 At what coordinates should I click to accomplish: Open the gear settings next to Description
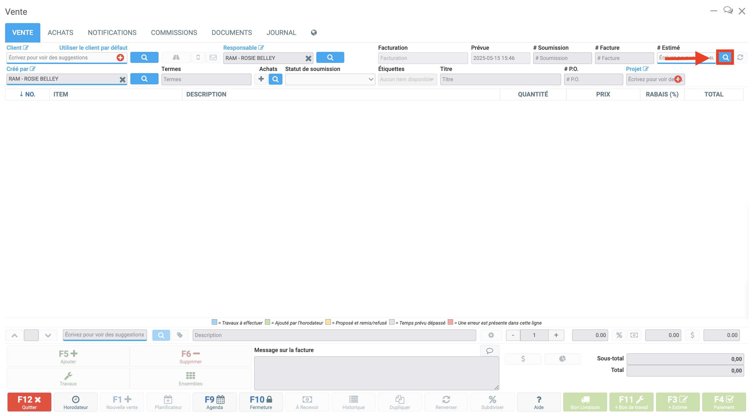pyautogui.click(x=491, y=335)
